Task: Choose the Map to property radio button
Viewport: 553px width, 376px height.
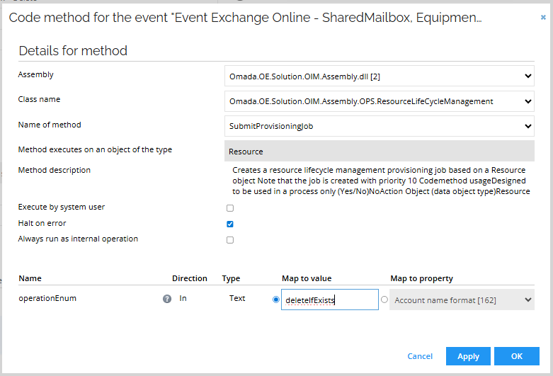Action: [x=384, y=300]
